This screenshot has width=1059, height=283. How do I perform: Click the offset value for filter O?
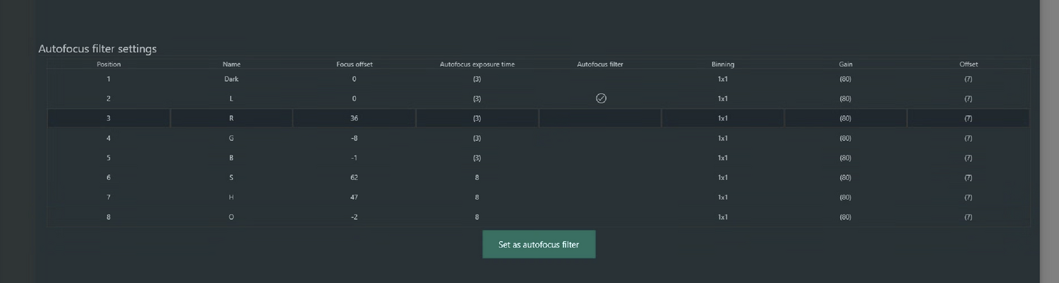968,217
